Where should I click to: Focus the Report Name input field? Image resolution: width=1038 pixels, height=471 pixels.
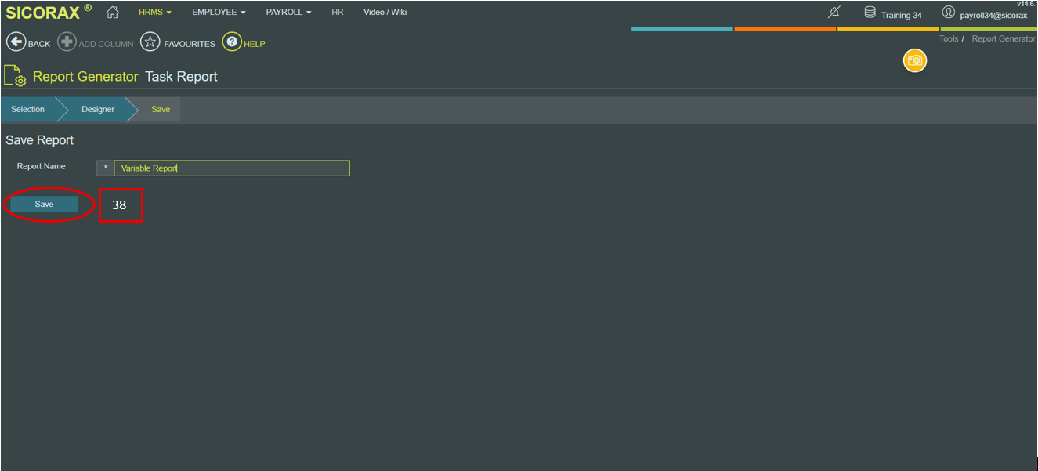pos(232,168)
